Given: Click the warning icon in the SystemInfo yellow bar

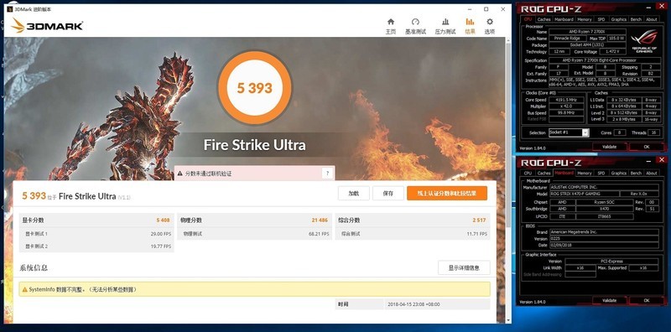Looking at the screenshot, I should [25, 289].
